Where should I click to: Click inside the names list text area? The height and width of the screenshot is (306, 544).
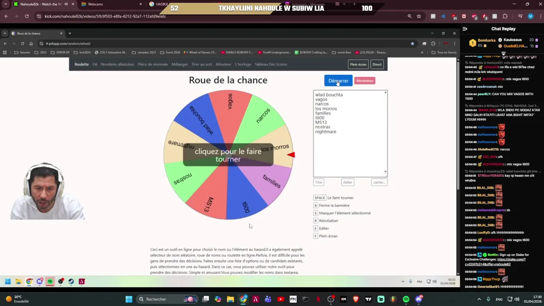pyautogui.click(x=350, y=133)
